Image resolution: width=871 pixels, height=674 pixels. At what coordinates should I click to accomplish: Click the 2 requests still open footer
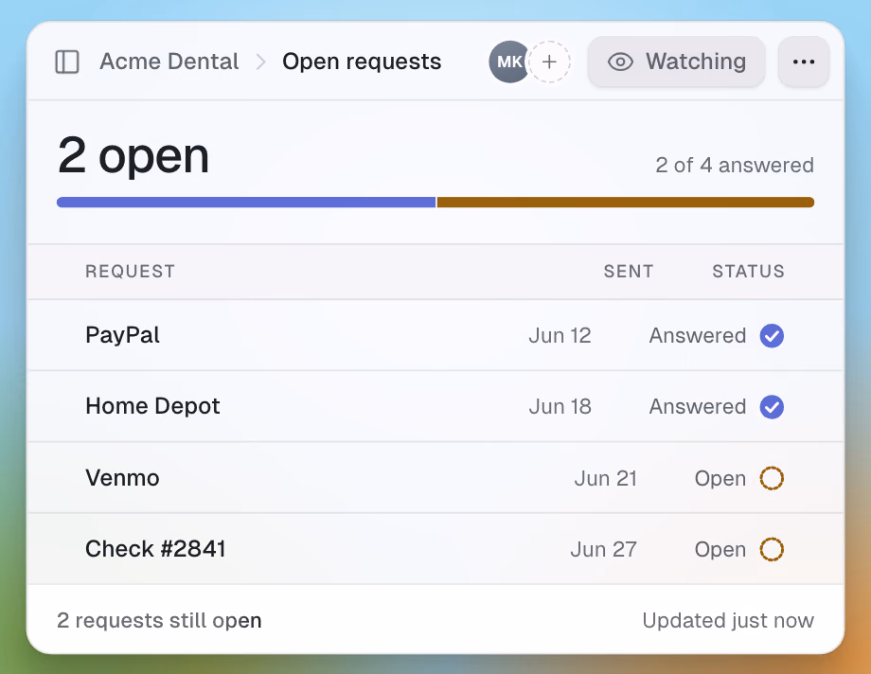(x=159, y=620)
